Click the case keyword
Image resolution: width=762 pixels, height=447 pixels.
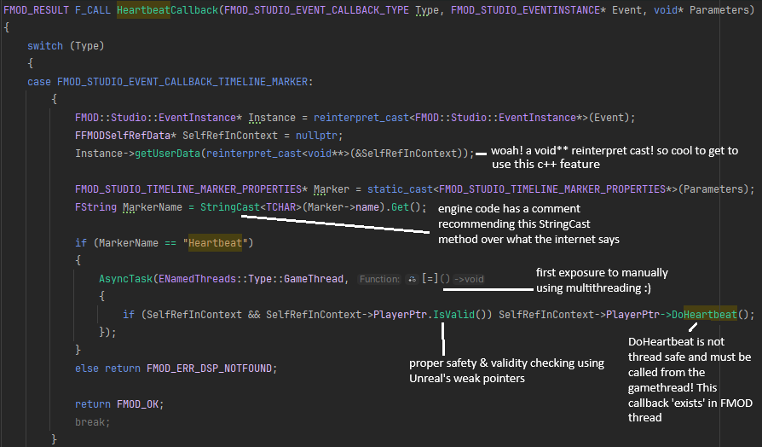pos(39,82)
